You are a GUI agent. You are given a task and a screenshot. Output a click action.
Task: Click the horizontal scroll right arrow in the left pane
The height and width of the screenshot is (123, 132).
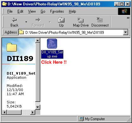(33, 112)
